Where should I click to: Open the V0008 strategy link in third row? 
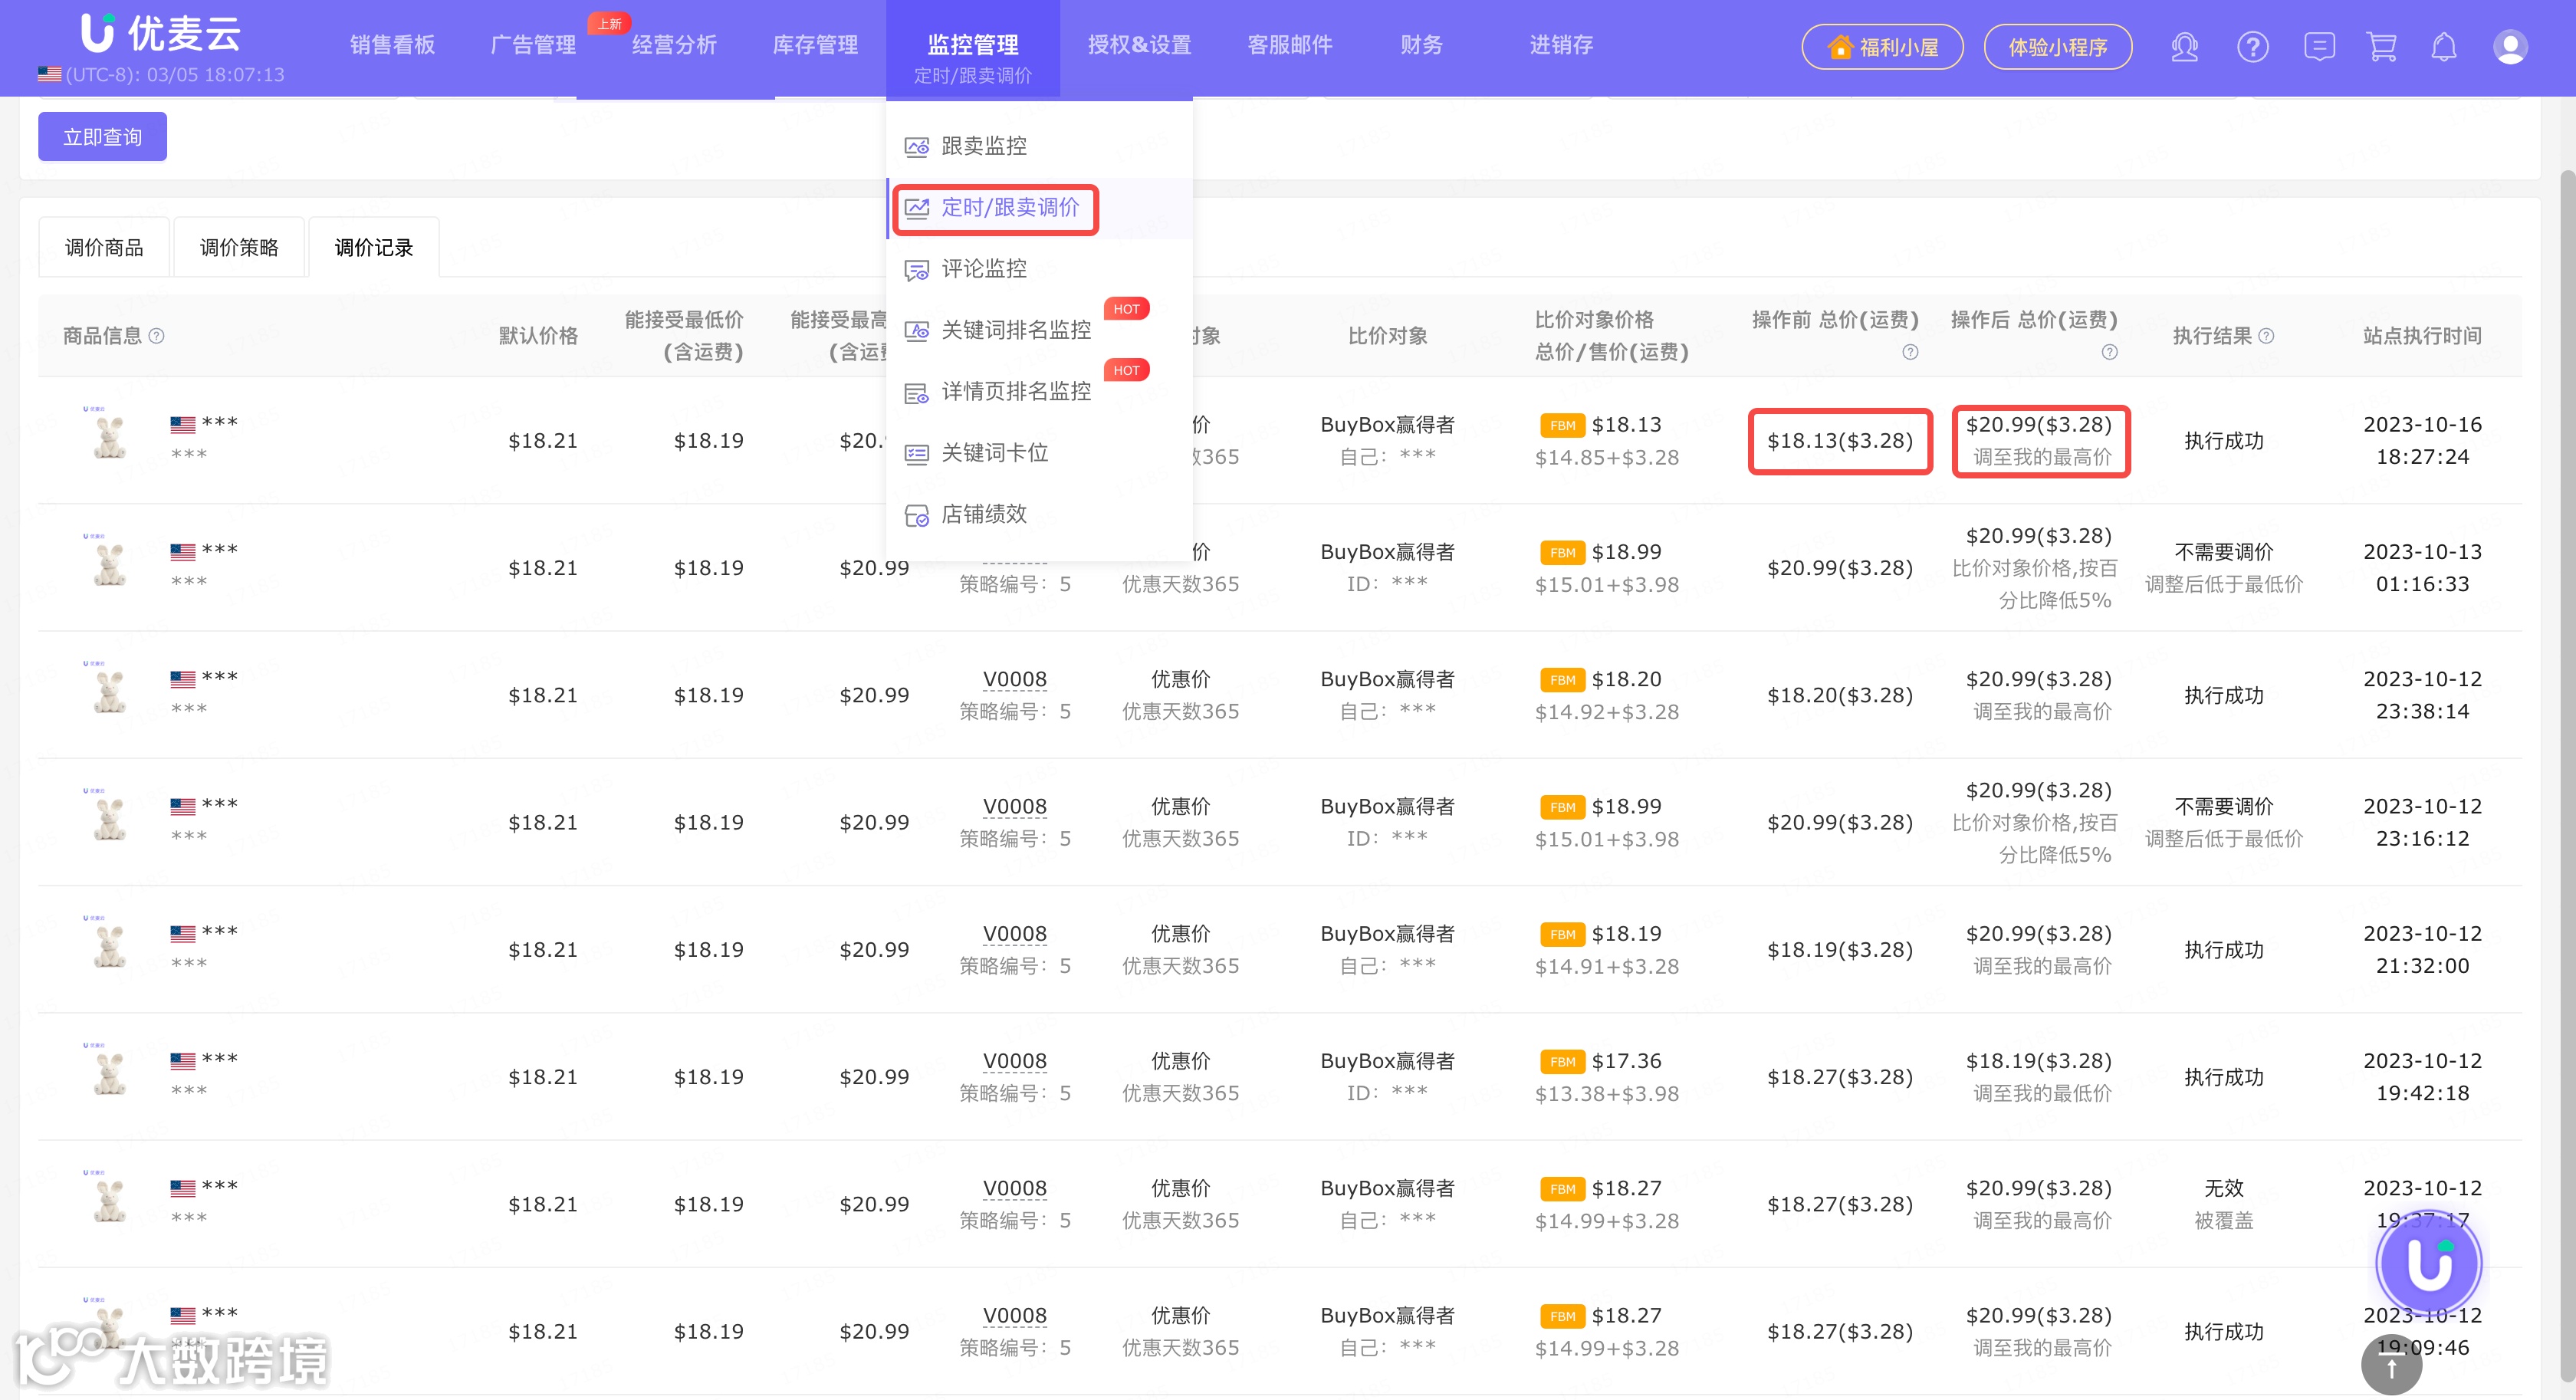point(1014,679)
